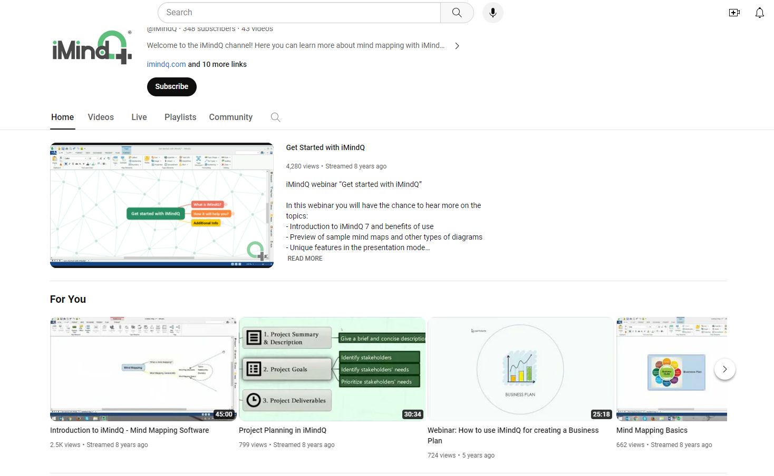774x476 pixels.
Task: Open the Mind Mapping Basics video title
Action: 652,430
